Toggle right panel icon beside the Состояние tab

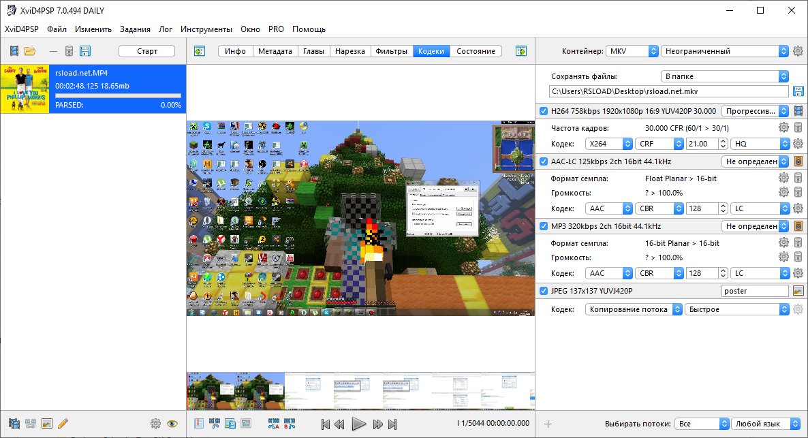point(521,51)
